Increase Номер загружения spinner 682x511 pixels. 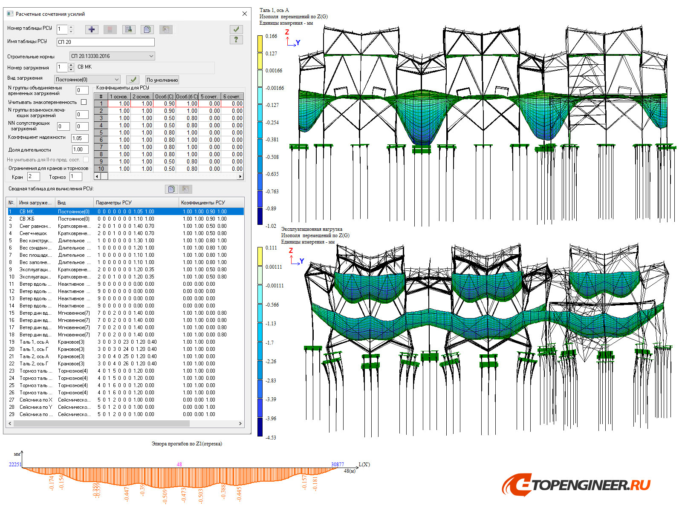click(71, 65)
